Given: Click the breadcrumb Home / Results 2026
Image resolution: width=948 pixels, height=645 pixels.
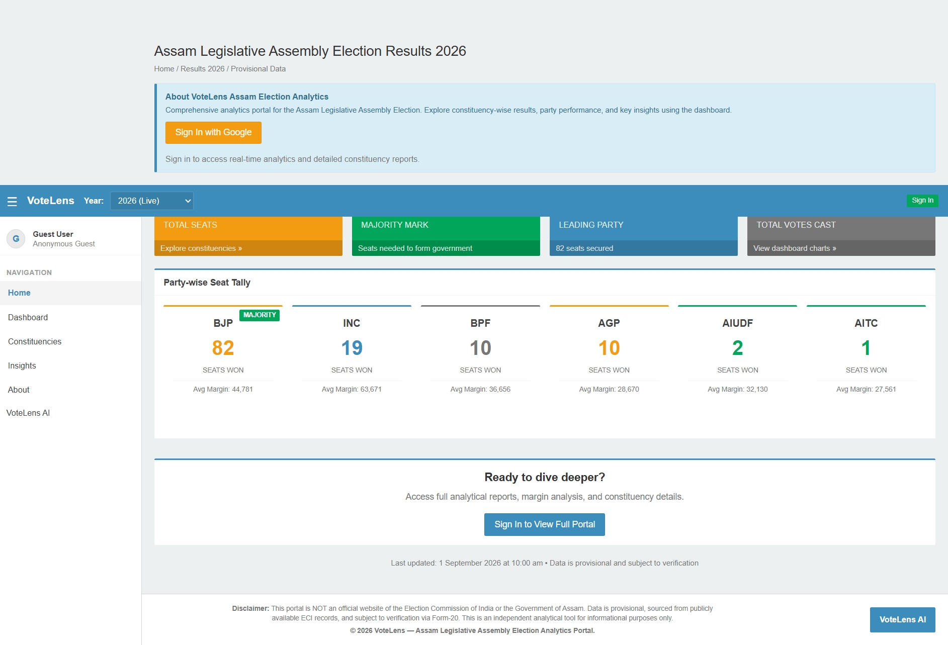Looking at the screenshot, I should [189, 69].
